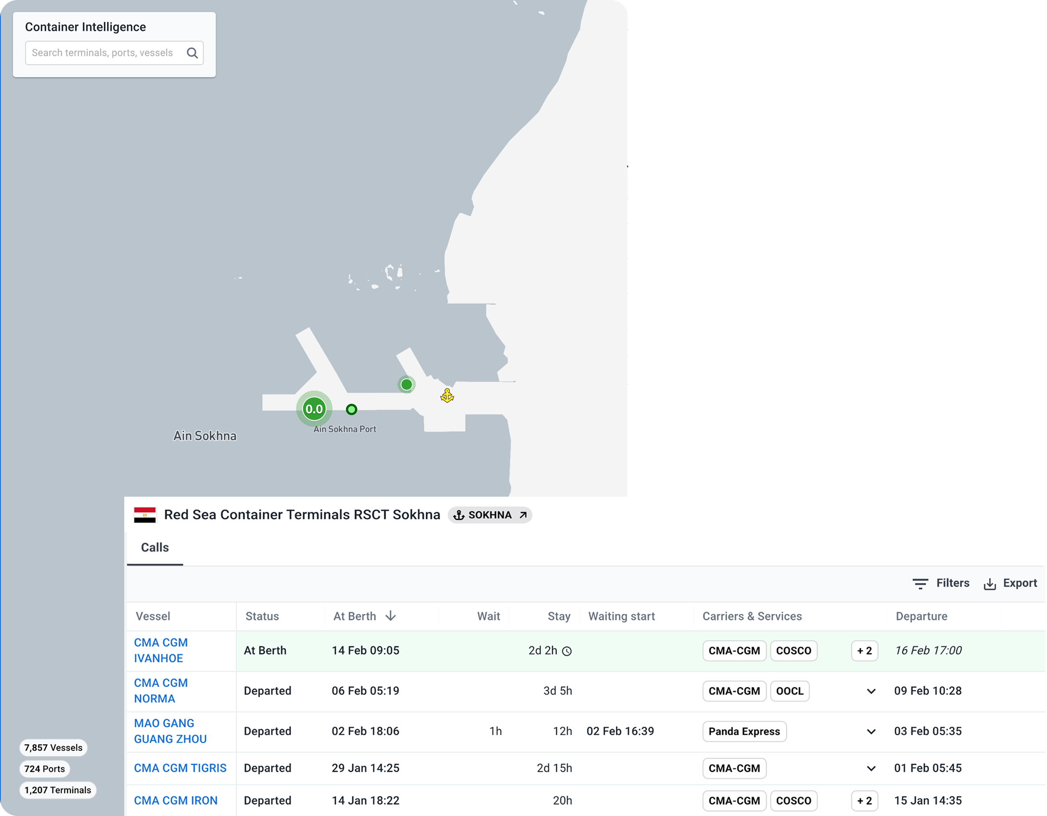Click the yellow anchor port marker

click(x=447, y=396)
